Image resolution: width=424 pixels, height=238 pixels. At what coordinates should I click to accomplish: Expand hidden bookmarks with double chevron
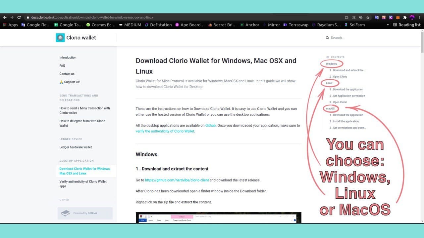pyautogui.click(x=388, y=25)
